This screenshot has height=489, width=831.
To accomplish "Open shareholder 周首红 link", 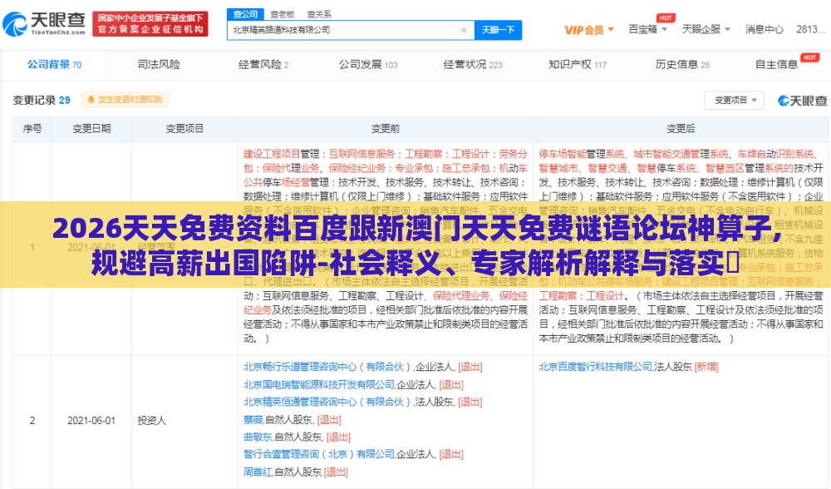I will (x=258, y=472).
